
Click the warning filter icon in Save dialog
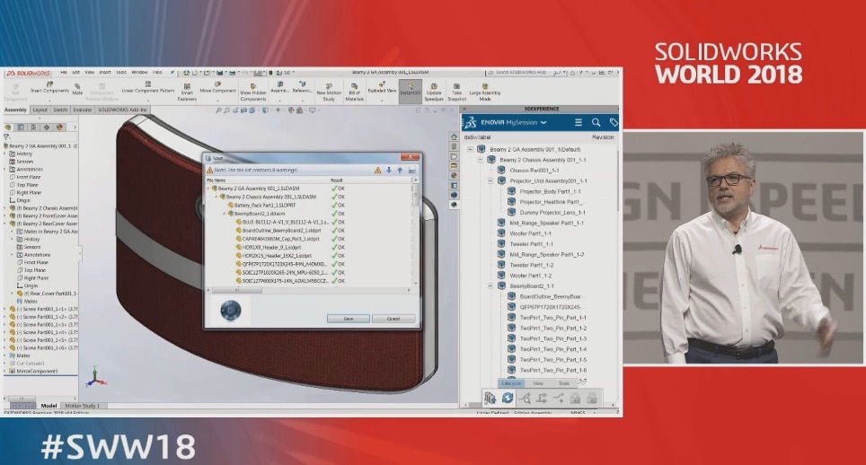[378, 171]
